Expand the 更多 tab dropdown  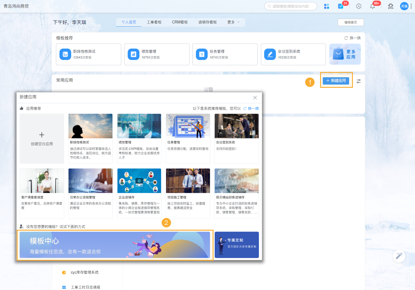tap(233, 22)
